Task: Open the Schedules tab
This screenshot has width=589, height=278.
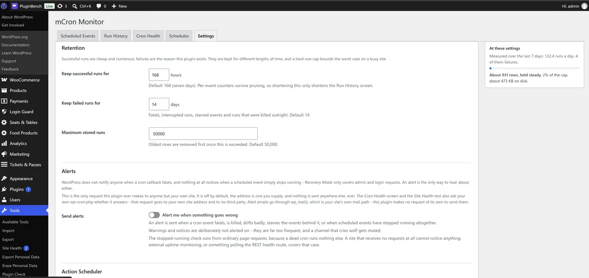Action: (x=179, y=36)
